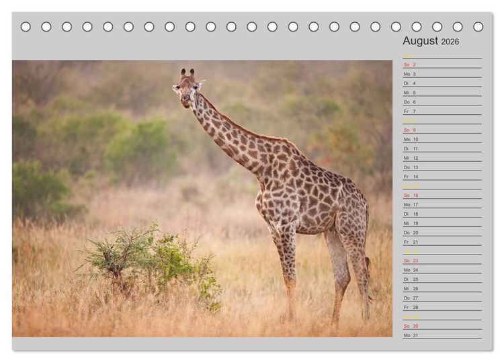Viewport: 504px width, 362px height.
Task: Select the Fr 21 calendar line
Action: tap(442, 242)
